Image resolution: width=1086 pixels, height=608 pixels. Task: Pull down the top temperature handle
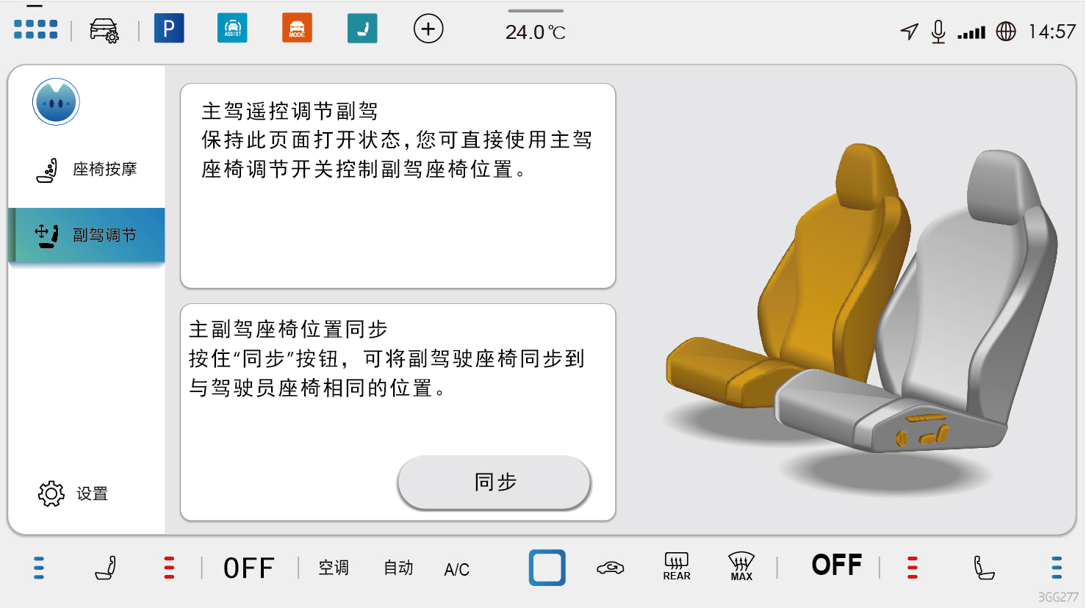point(536,11)
